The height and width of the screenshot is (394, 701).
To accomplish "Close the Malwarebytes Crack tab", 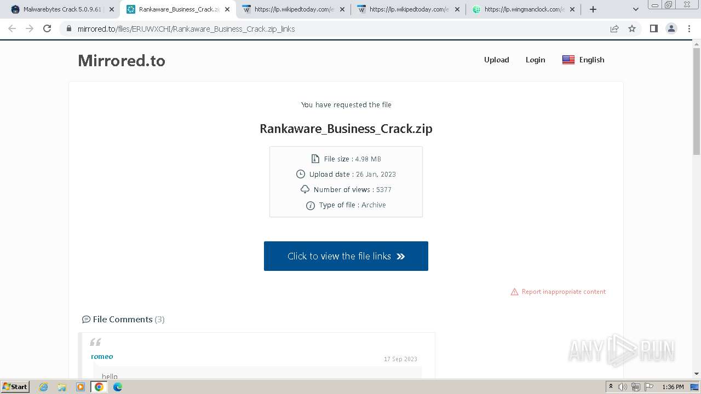I will (x=112, y=9).
